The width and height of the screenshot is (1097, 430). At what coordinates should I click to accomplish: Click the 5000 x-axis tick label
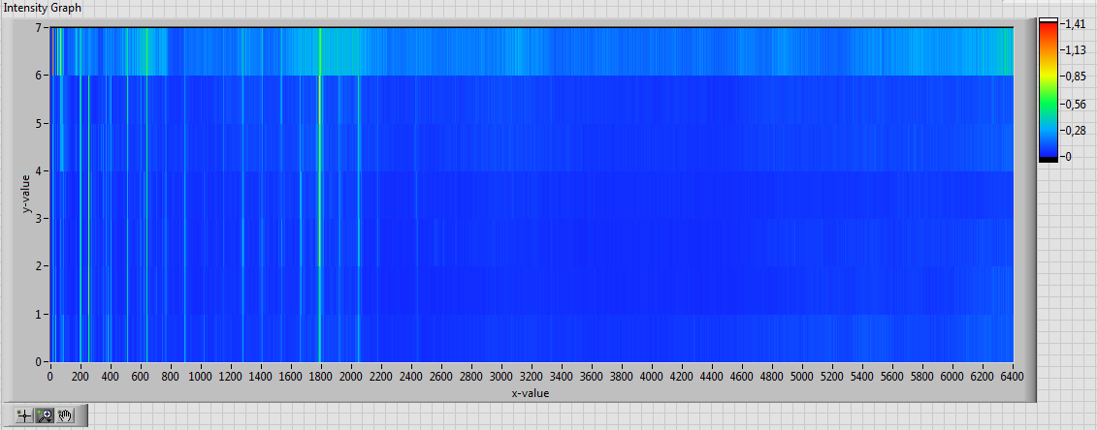(x=802, y=376)
